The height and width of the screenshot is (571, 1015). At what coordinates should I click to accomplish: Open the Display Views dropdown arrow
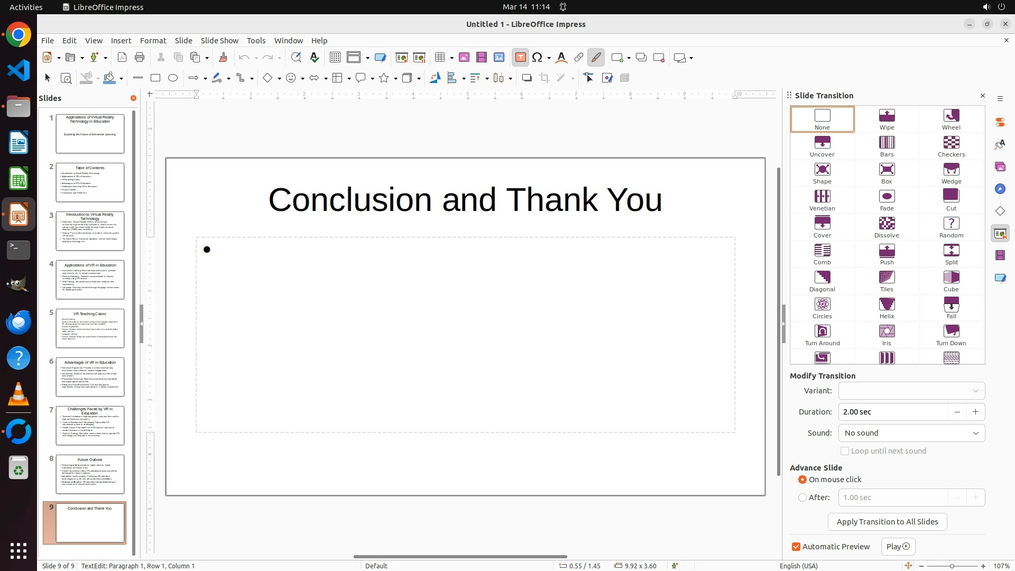367,58
